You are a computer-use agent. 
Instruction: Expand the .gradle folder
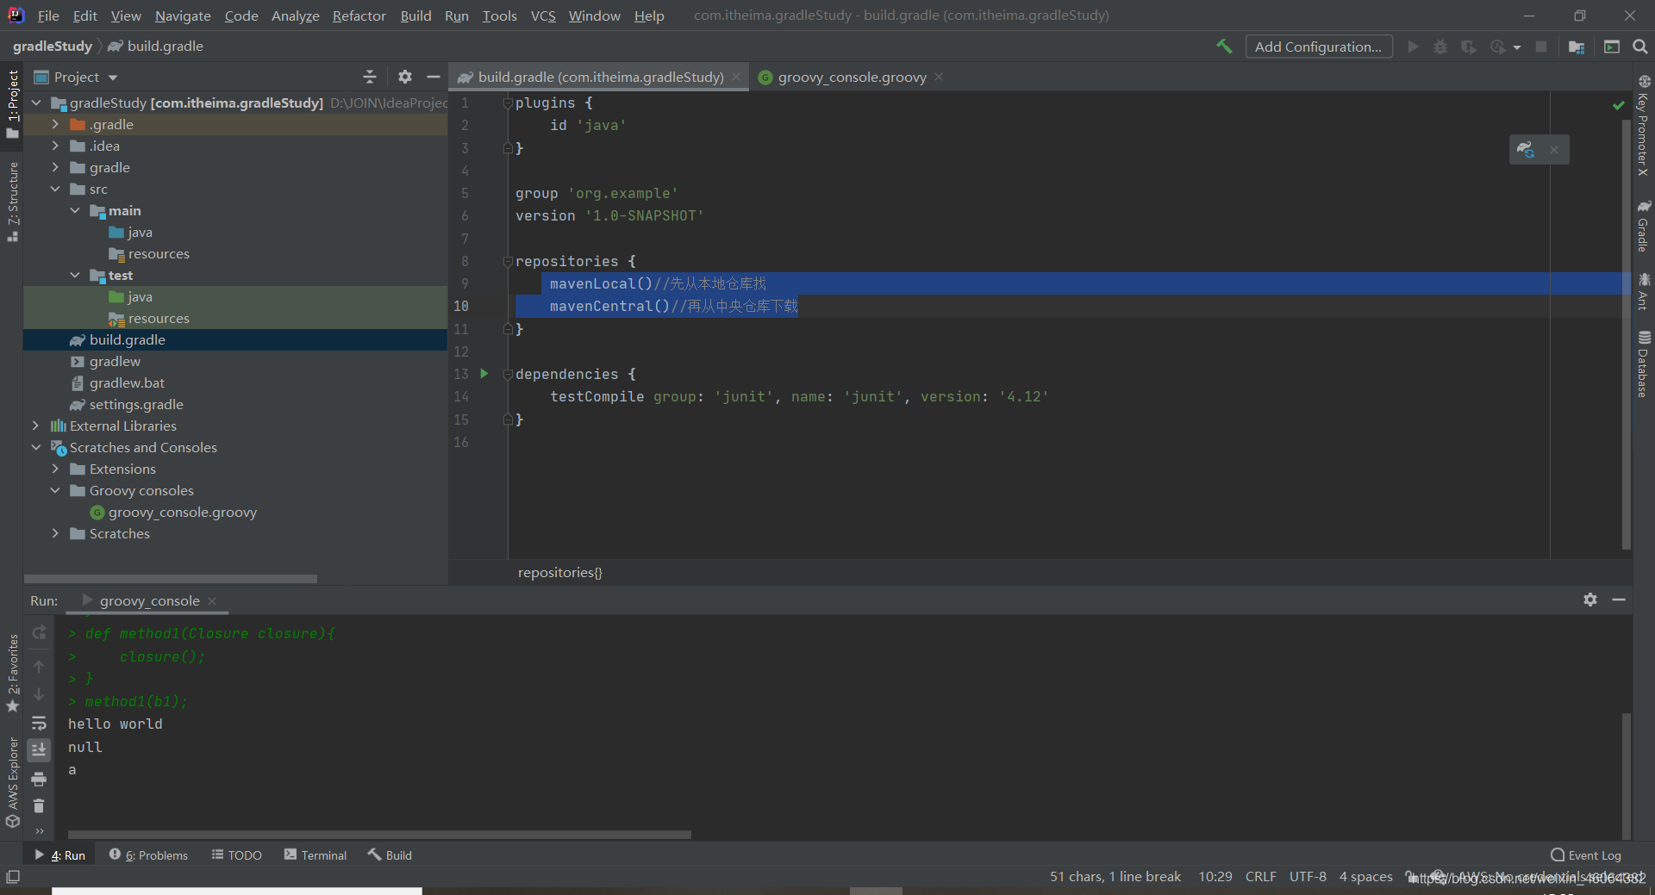coord(55,124)
